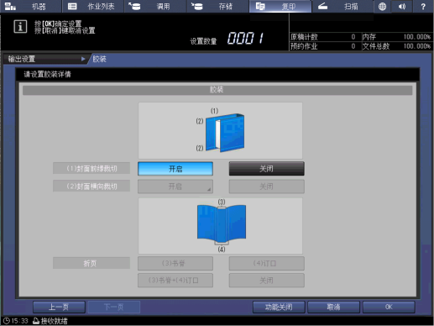Select 关闭 for cover horizontal trimming

pyautogui.click(x=266, y=187)
